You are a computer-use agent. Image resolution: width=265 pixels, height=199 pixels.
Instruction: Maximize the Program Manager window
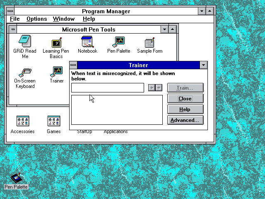[210, 11]
